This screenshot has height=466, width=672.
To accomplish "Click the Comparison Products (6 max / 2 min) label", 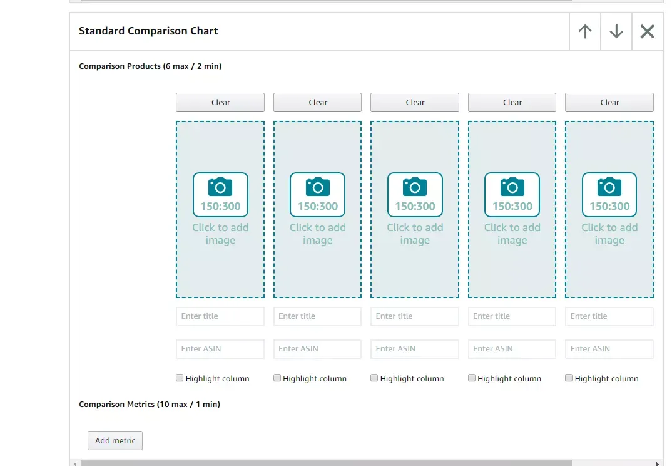I will (x=150, y=66).
